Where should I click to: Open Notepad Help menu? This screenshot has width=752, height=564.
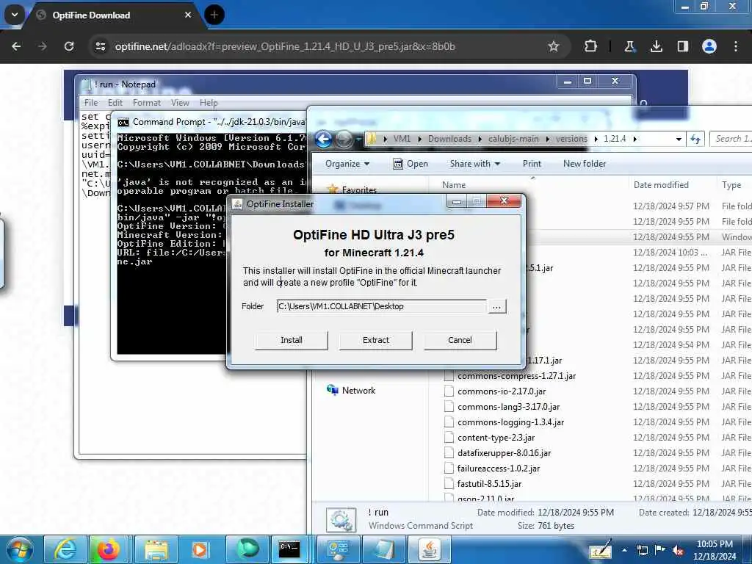pyautogui.click(x=209, y=103)
